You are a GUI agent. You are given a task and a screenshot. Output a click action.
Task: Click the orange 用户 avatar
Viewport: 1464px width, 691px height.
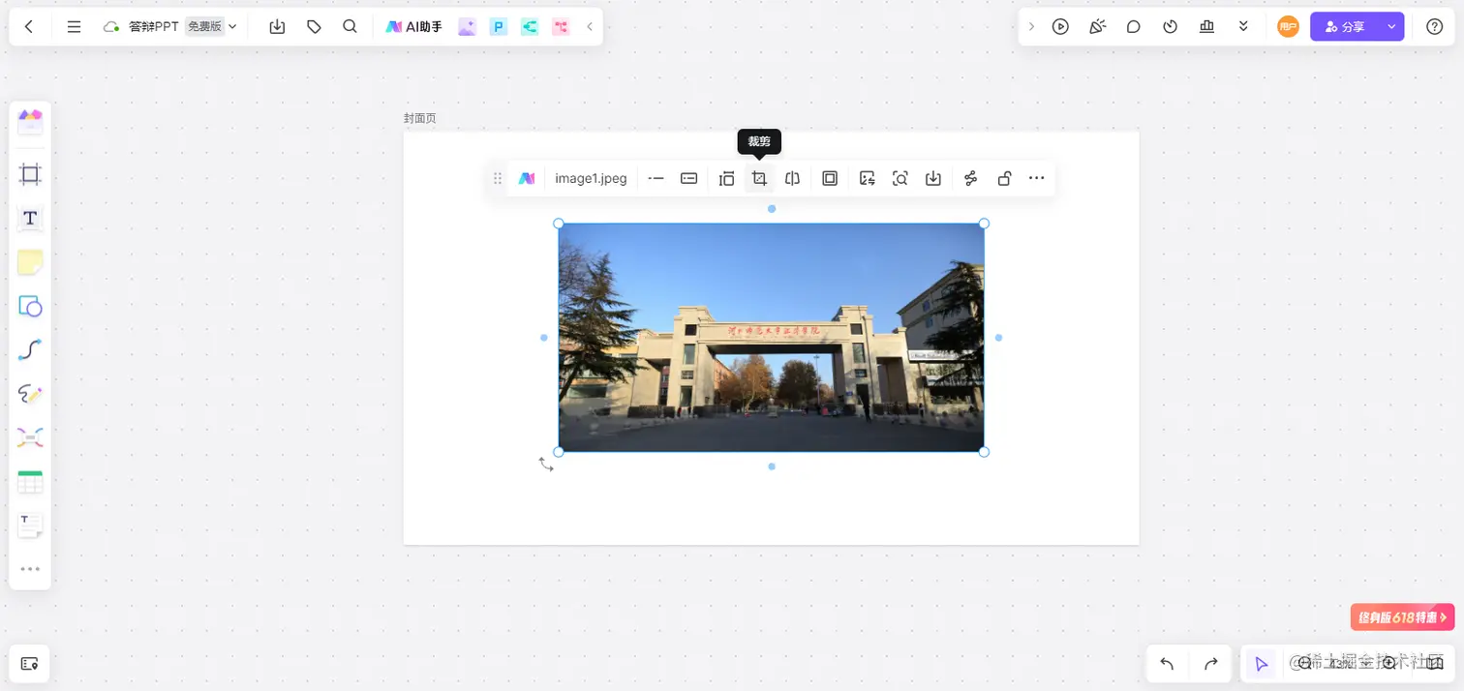(x=1287, y=27)
